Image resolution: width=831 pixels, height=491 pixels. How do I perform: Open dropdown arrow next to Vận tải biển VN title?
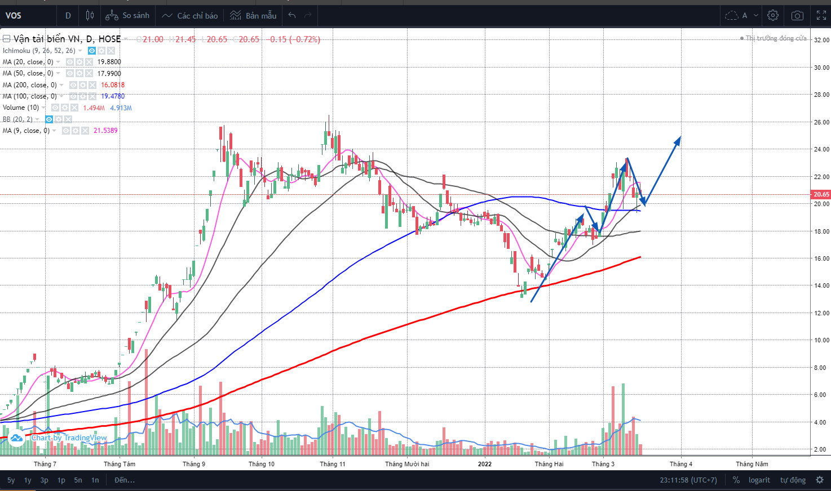[x=126, y=39]
